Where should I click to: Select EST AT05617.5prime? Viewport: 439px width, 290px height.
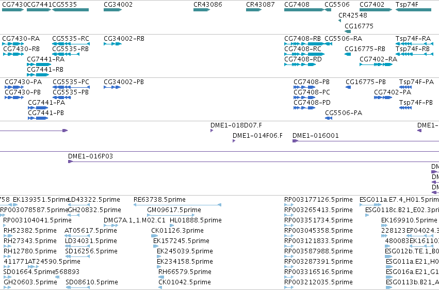click(91, 231)
